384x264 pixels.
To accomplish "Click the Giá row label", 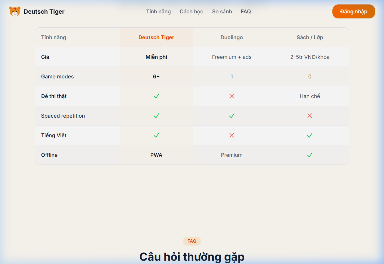I will click(45, 57).
